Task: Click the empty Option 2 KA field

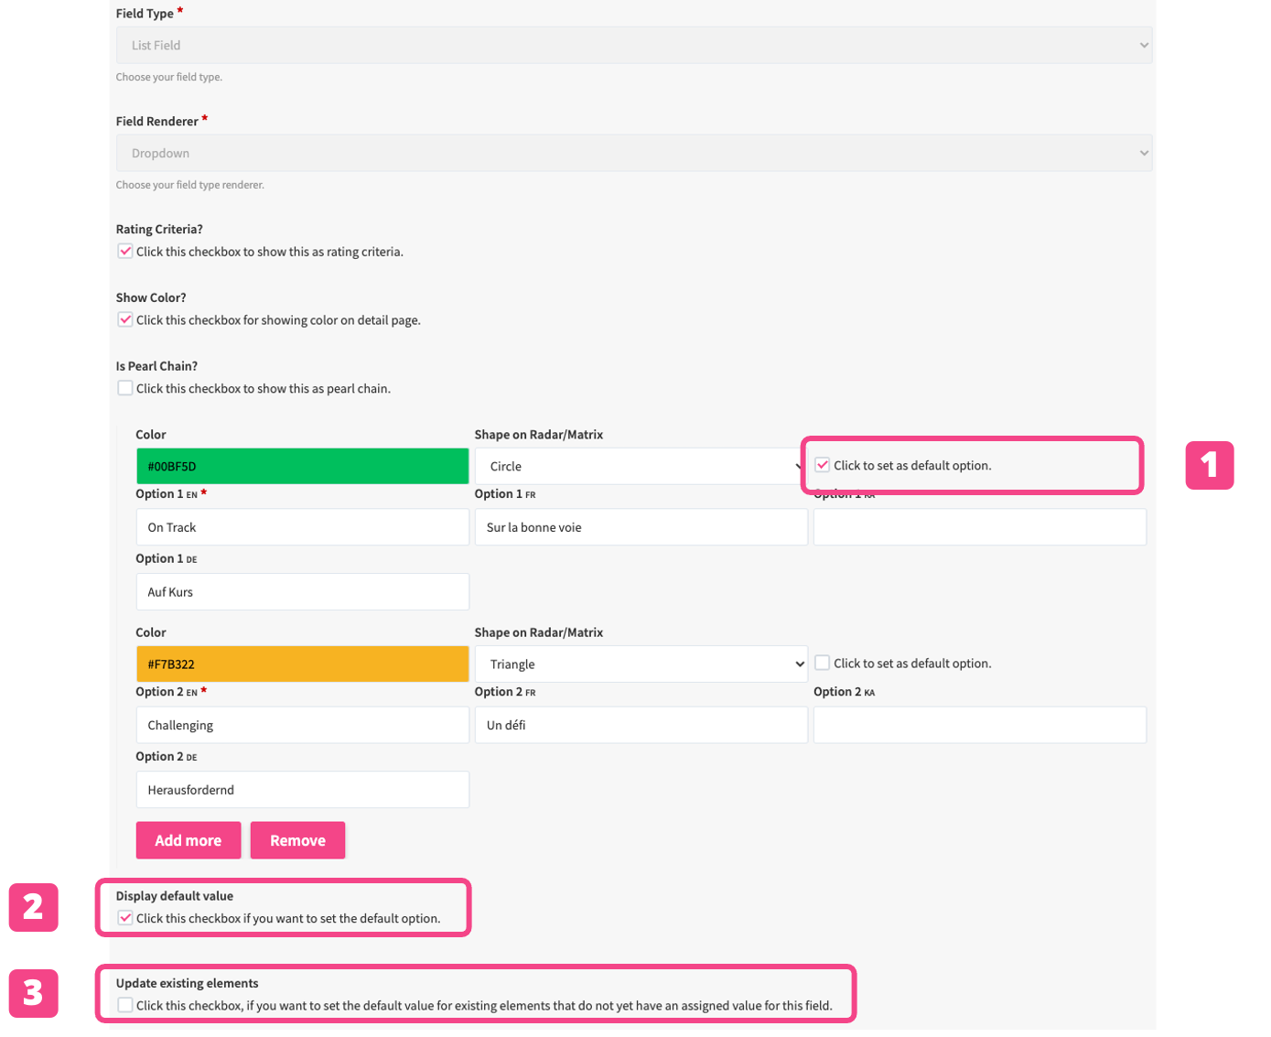Action: pos(979,725)
